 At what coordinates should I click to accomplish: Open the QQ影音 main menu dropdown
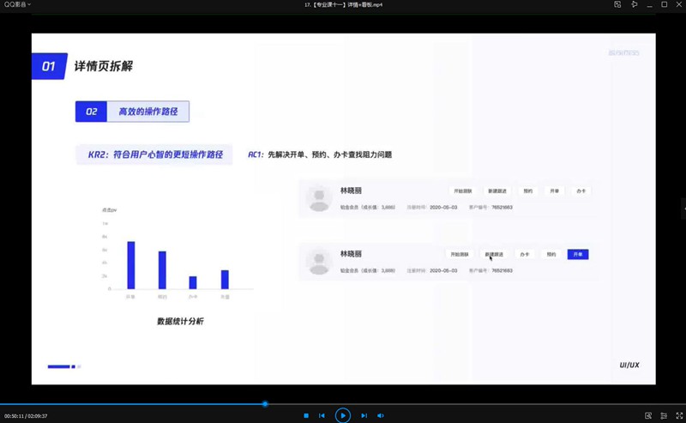[17, 5]
